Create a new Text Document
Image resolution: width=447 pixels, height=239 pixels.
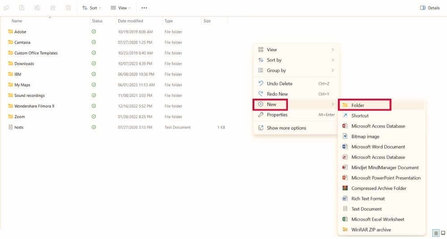point(381,209)
